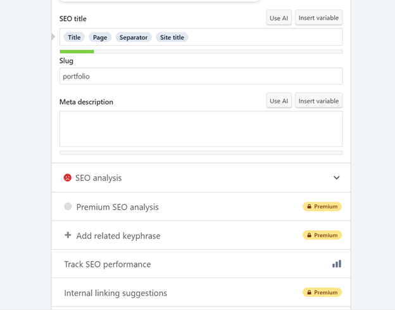Screen dimensions: 395x310
Task: Click the bar chart icon for Track SEO performance
Action: pos(337,264)
